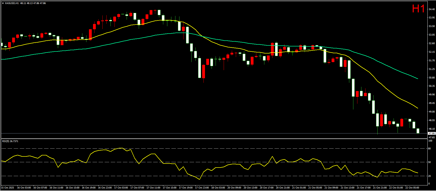
Task: Click the dropdown triangle beside XAGUSD,H1
Action: (3, 3)
